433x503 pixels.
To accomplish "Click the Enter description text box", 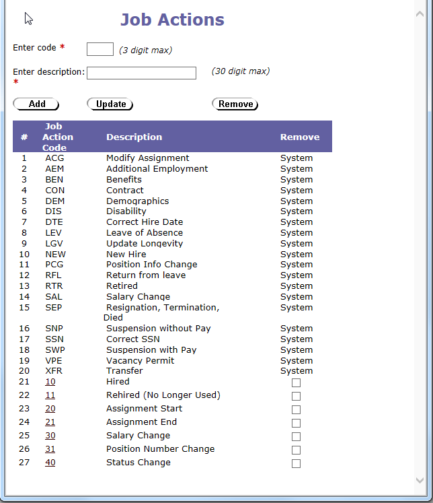I will coord(141,73).
